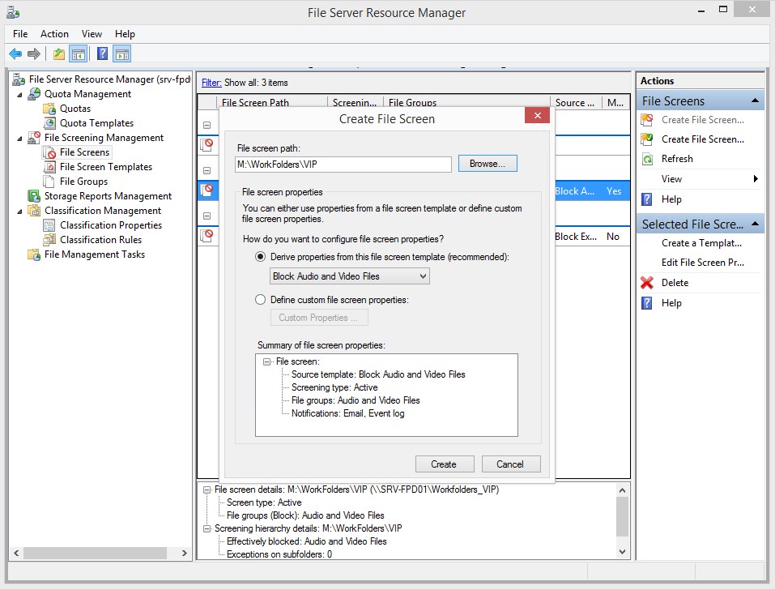This screenshot has width=775, height=590.
Task: Click the Create button
Action: tap(444, 464)
